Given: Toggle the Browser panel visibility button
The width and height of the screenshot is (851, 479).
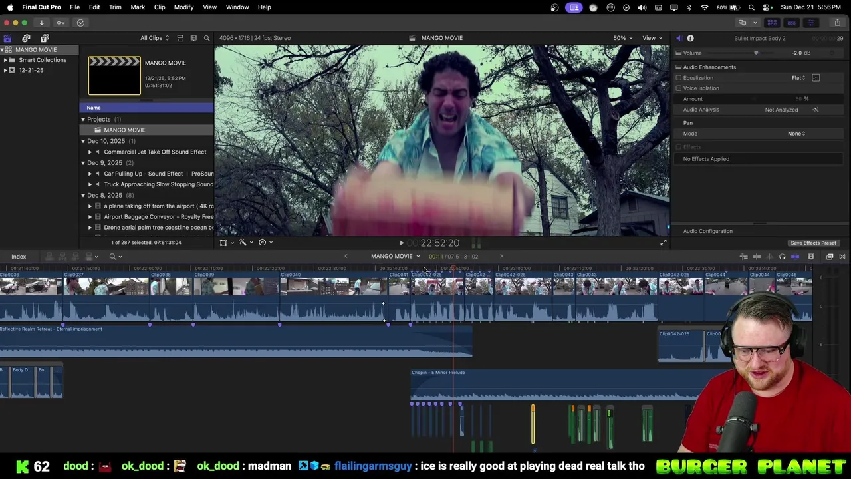Looking at the screenshot, I should coord(773,23).
